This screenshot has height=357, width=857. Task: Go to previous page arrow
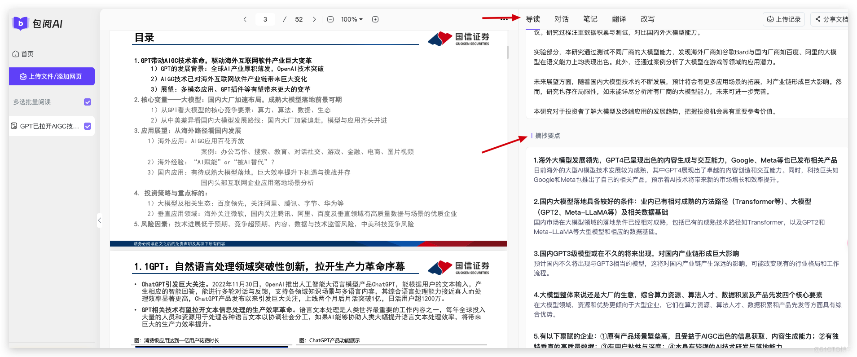click(x=245, y=19)
